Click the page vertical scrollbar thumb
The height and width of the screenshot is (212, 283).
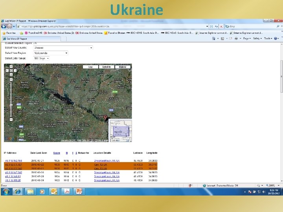click(281, 77)
